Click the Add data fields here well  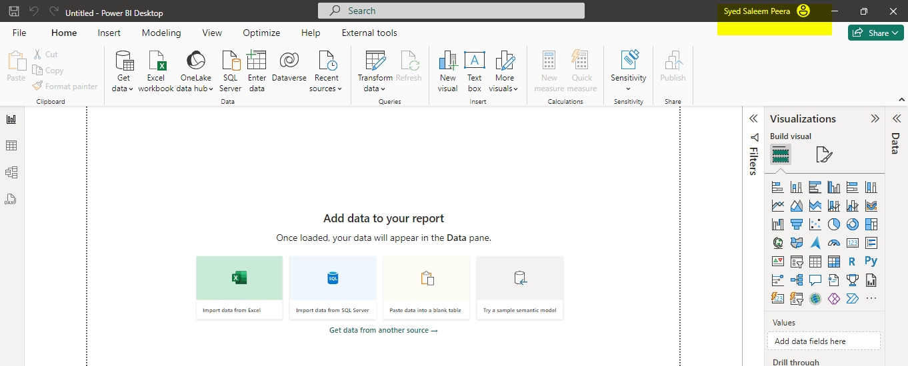click(823, 341)
